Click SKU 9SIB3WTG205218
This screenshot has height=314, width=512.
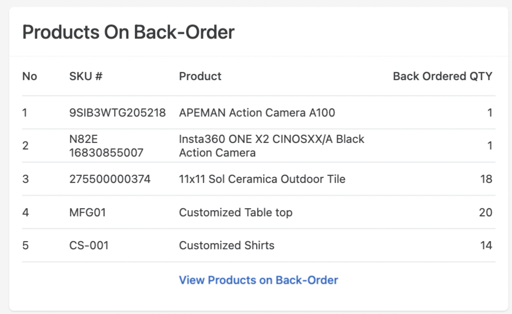coord(118,112)
